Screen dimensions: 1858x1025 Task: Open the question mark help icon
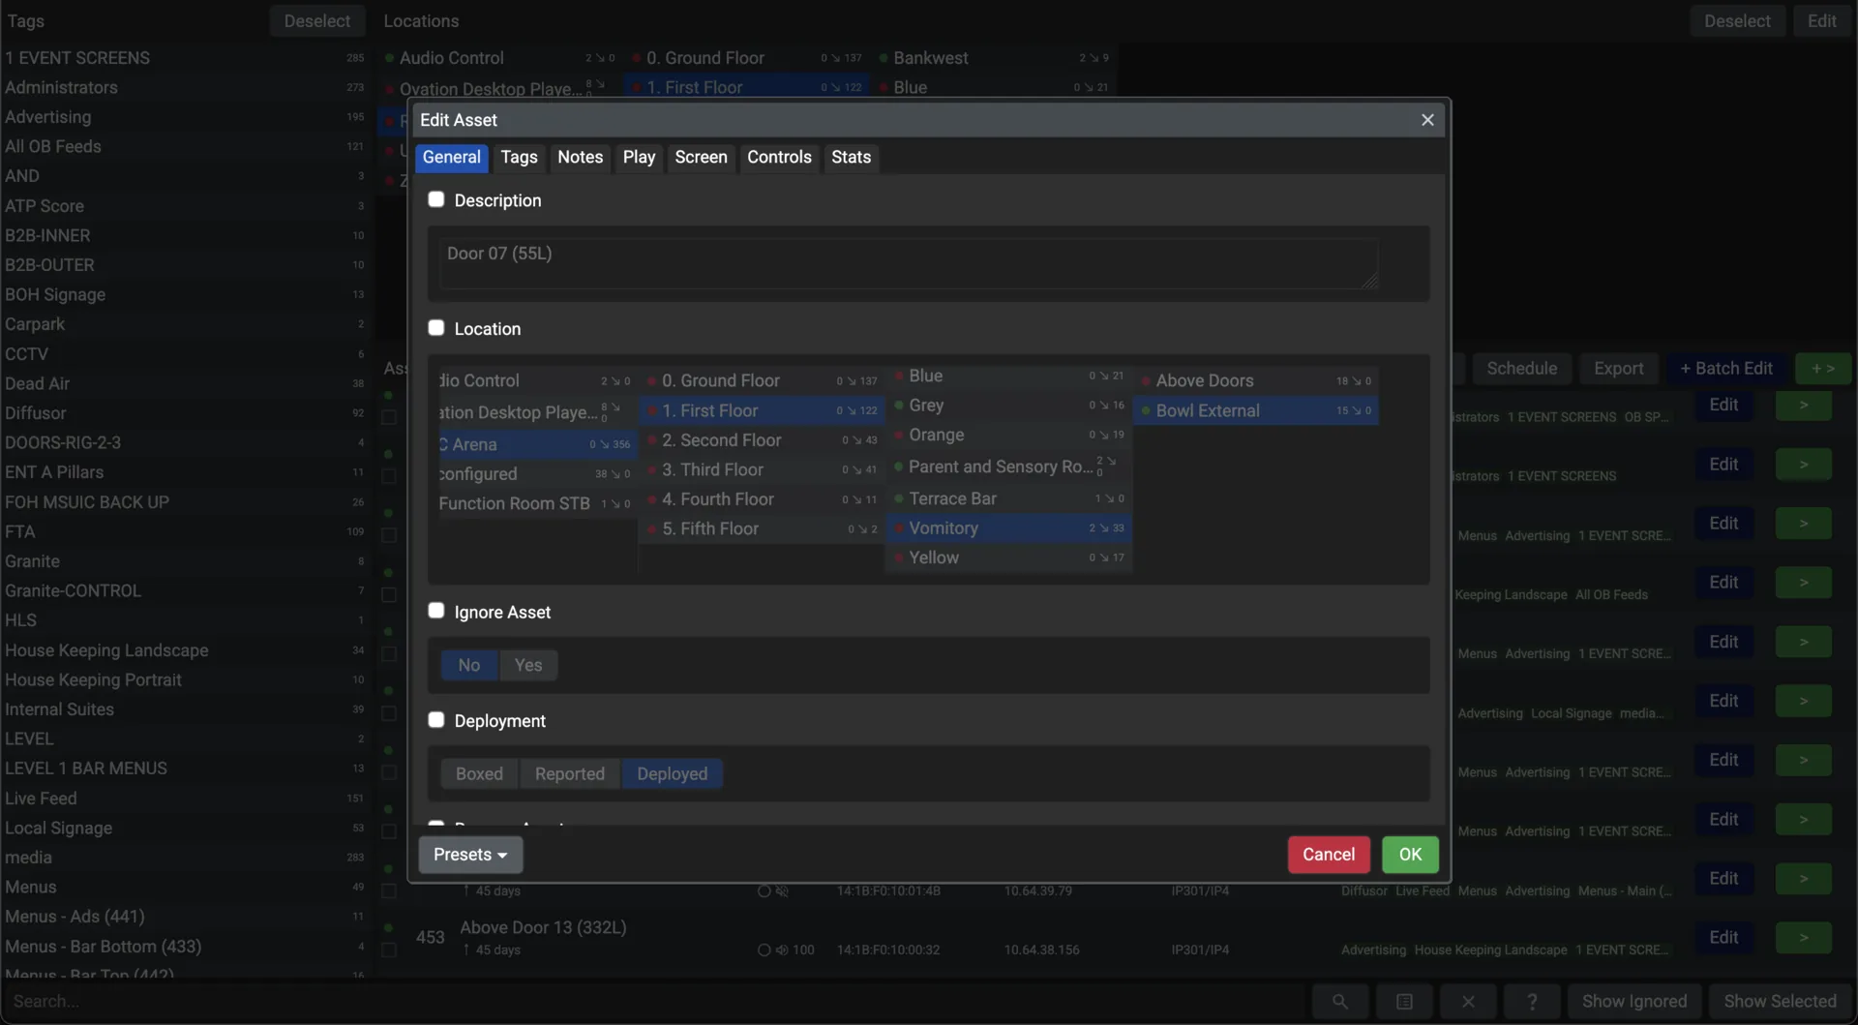point(1532,1002)
